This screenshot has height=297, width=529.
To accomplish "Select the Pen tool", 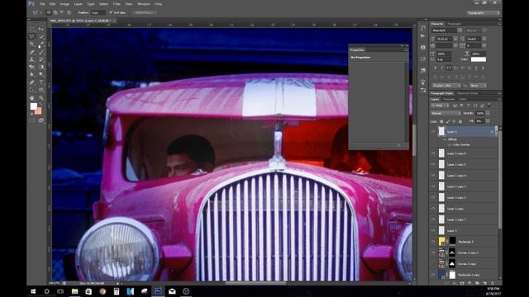I will coord(32,82).
